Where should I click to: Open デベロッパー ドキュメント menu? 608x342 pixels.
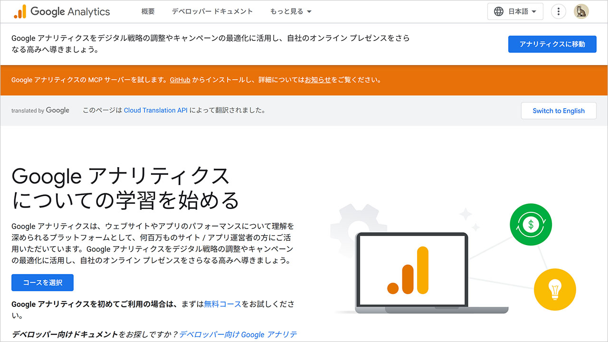coord(212,11)
